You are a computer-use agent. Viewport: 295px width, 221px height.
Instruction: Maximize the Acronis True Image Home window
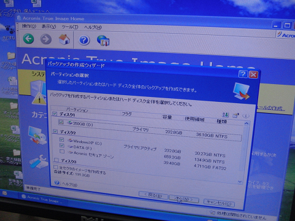pos(287,25)
